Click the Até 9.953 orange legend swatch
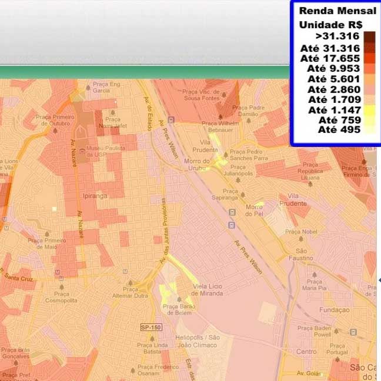Image resolution: width=381 pixels, height=381 pixels. click(369, 68)
